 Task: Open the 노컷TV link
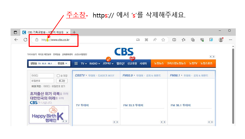tap(193, 63)
